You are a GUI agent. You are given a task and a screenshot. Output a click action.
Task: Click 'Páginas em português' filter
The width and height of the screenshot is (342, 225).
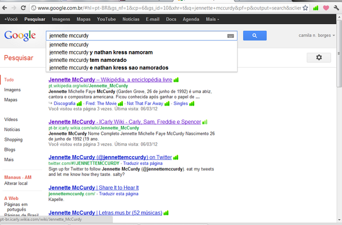(x=16, y=207)
